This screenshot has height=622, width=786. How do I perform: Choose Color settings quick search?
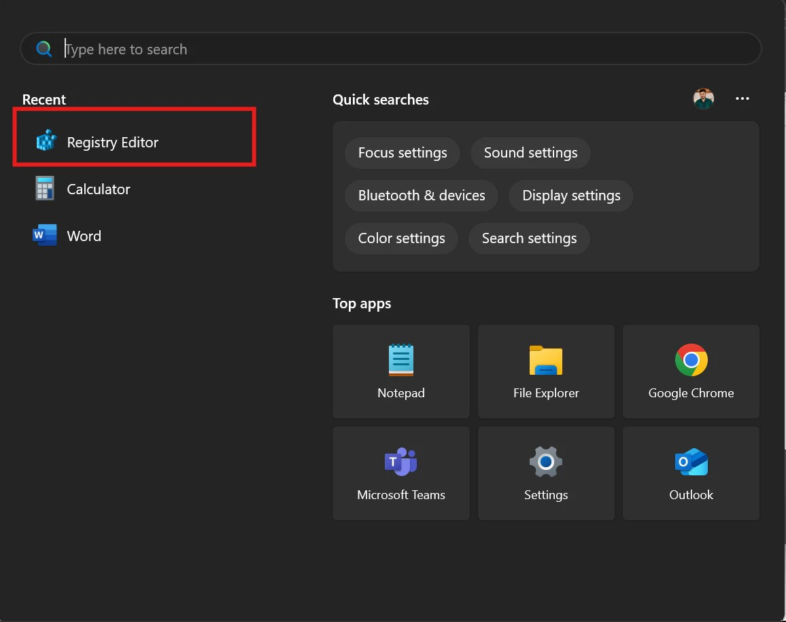402,238
